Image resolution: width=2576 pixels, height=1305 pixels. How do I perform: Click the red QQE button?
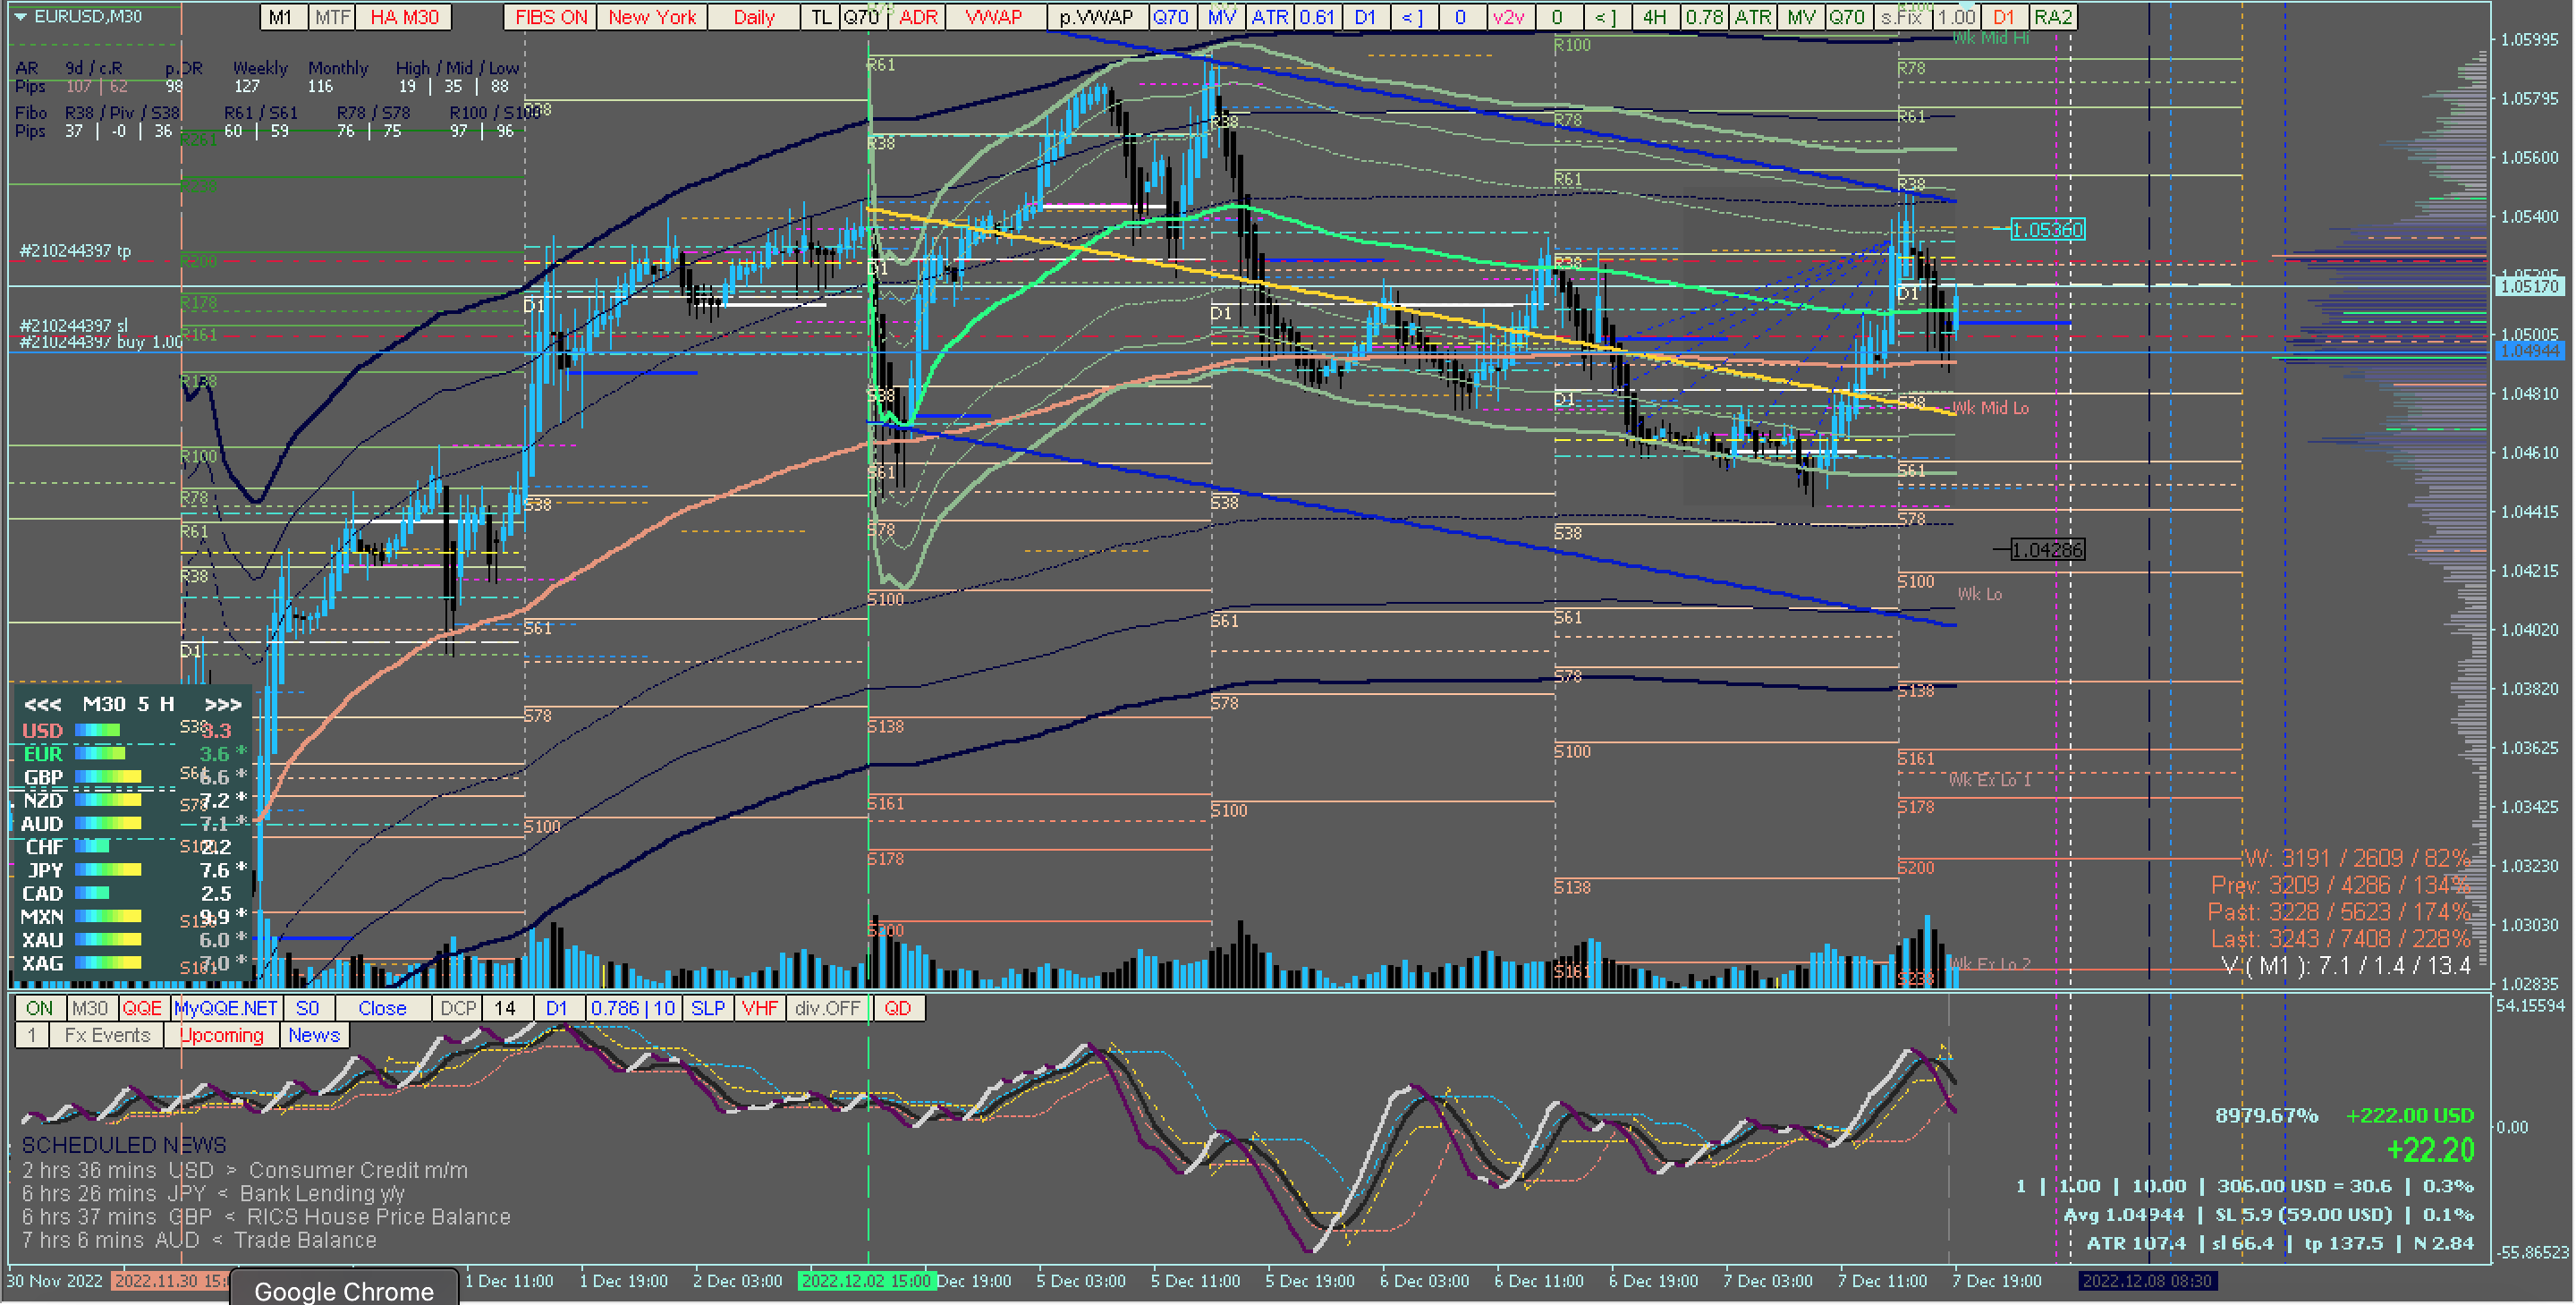click(142, 1008)
